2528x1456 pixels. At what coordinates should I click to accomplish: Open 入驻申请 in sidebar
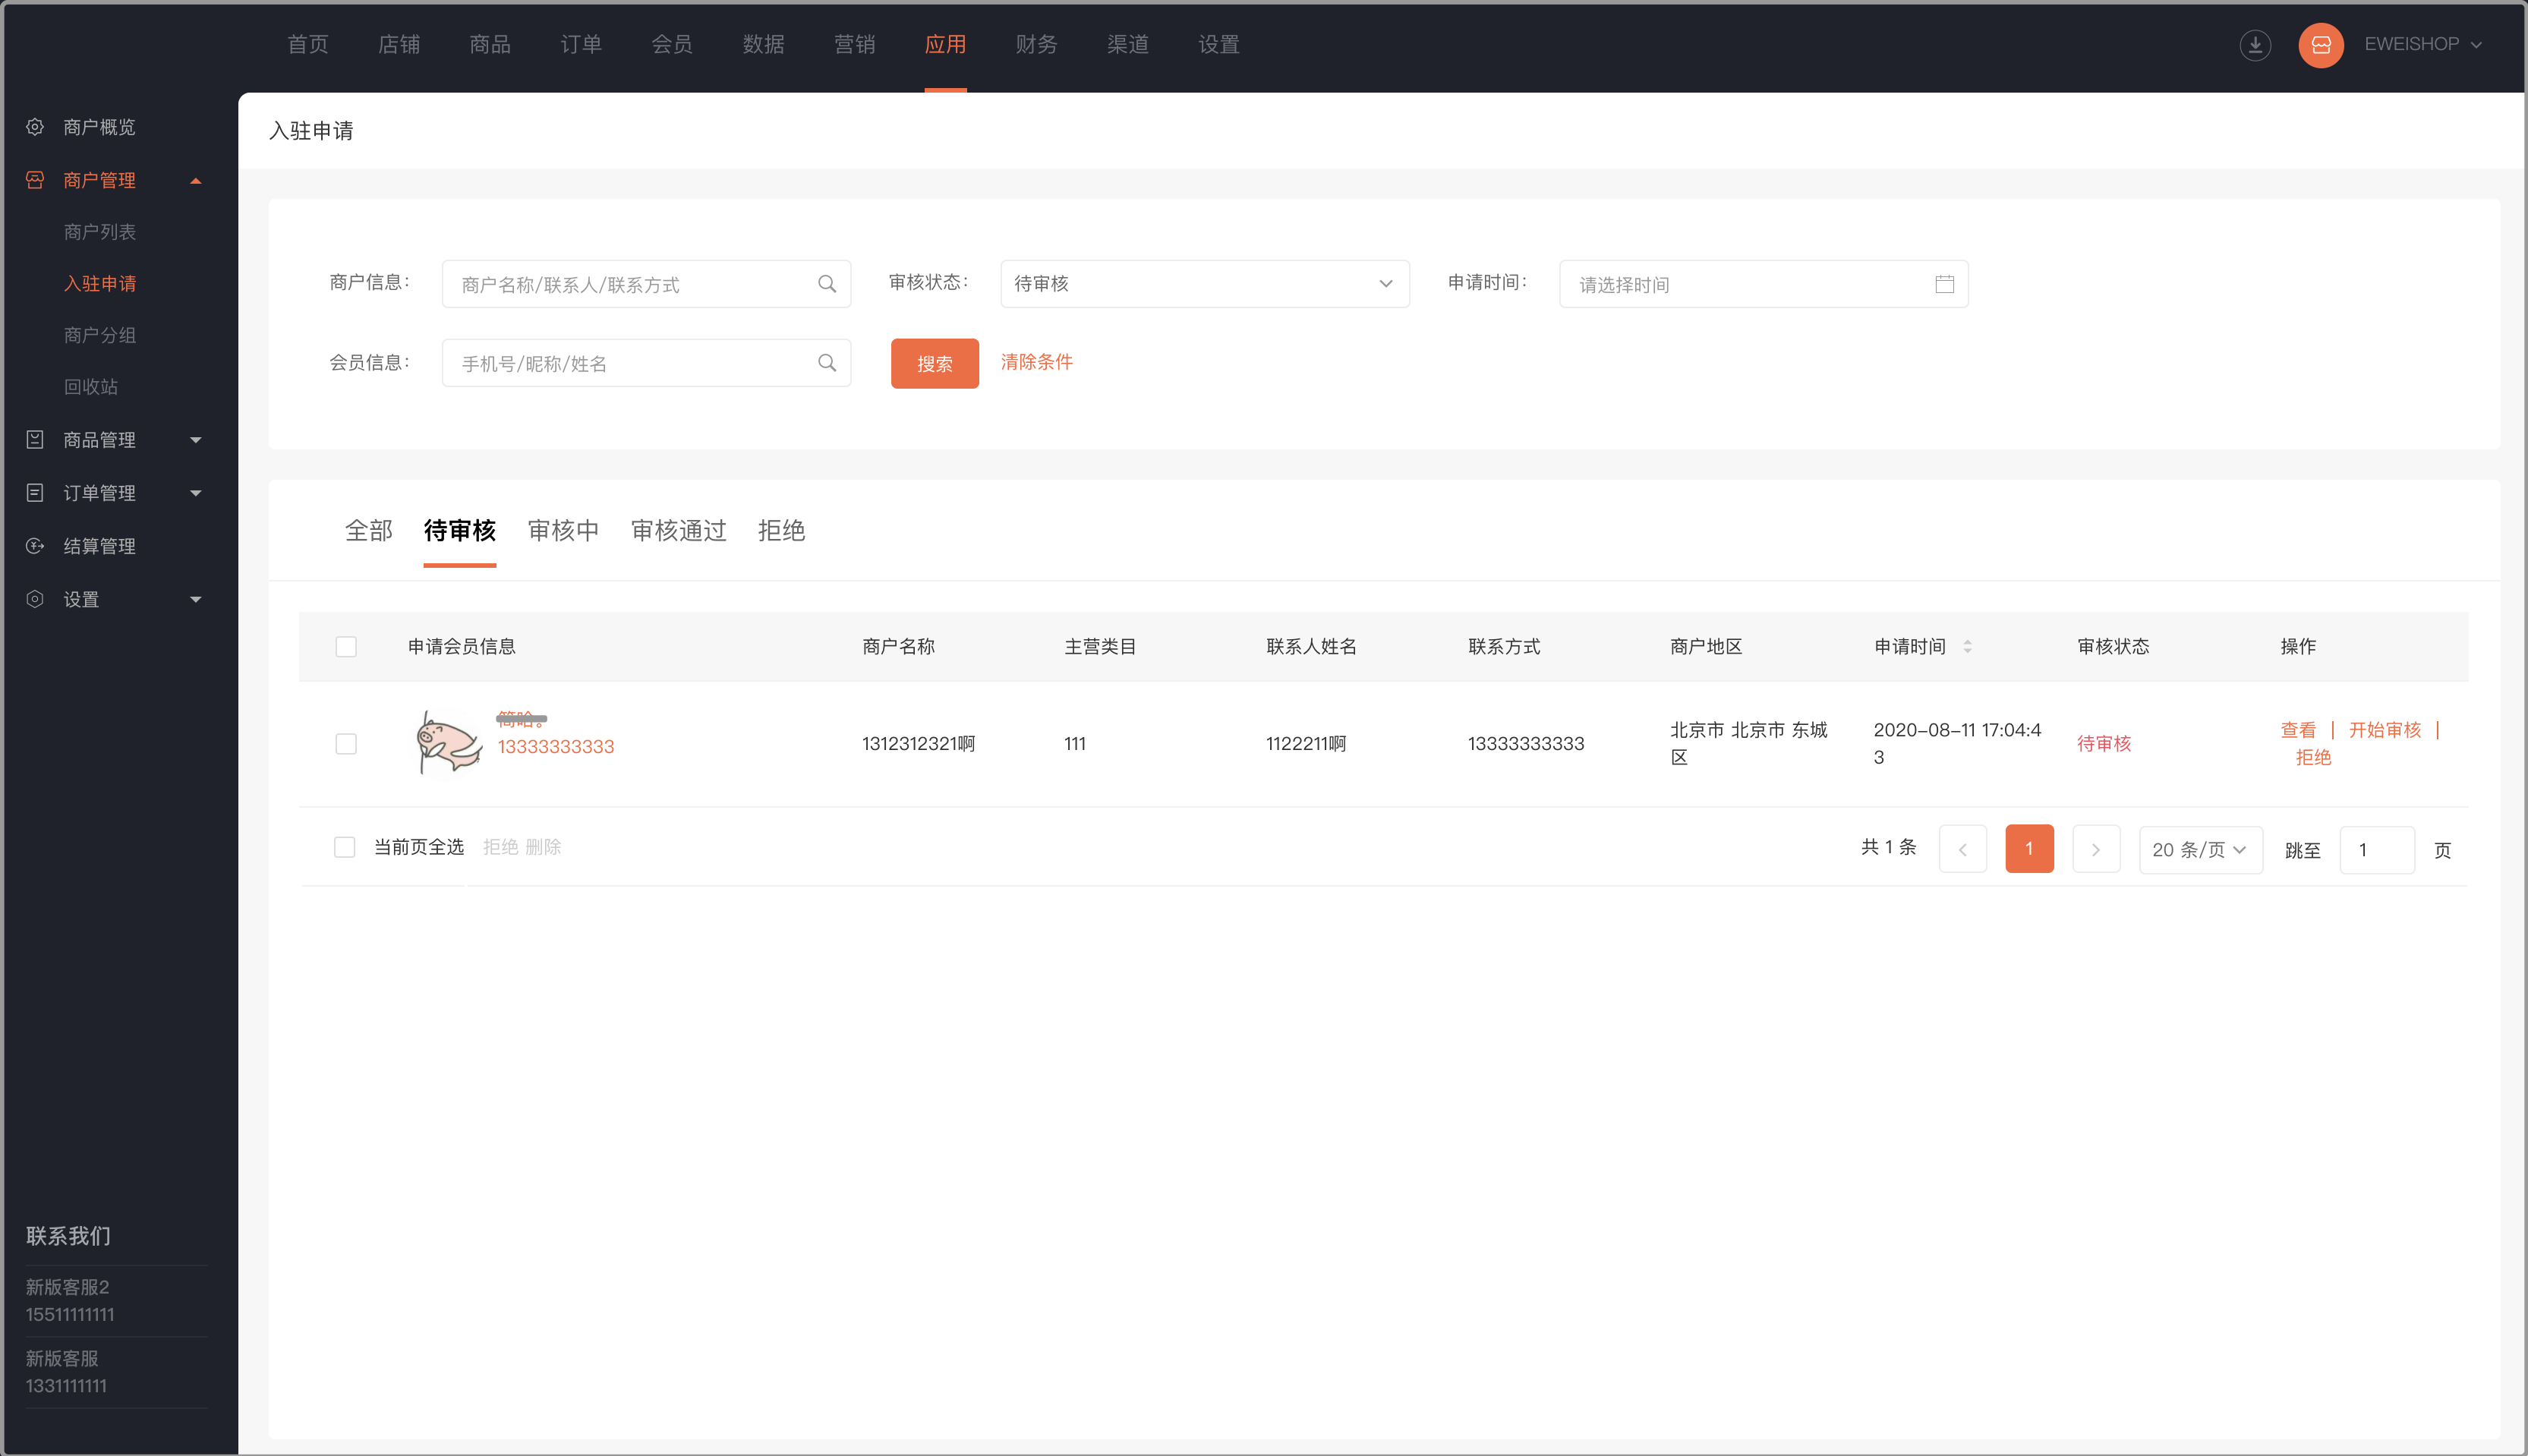(x=99, y=283)
